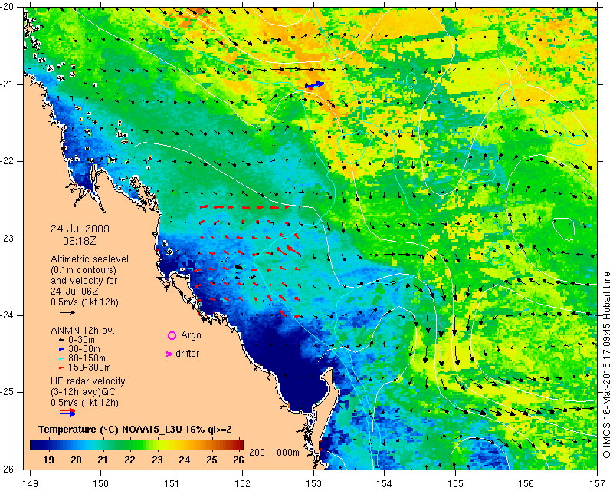613x491 pixels.
Task: Click the latitude axis label -24
Action: tap(8, 315)
